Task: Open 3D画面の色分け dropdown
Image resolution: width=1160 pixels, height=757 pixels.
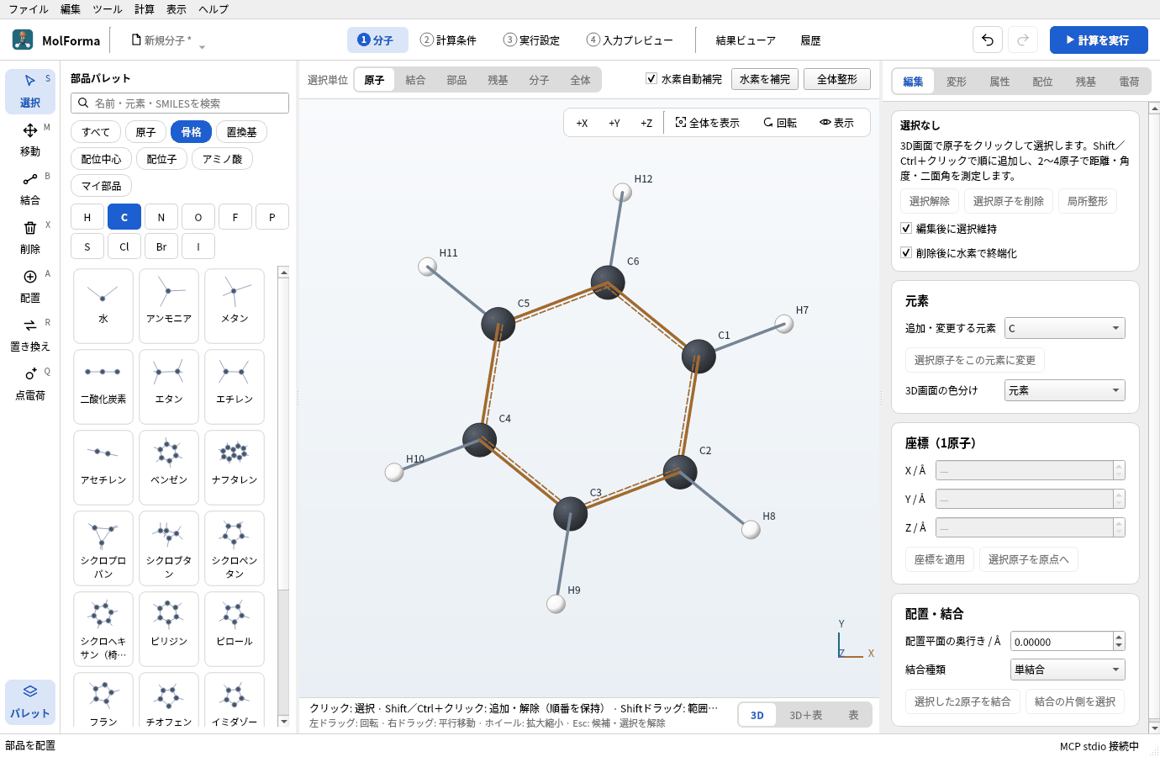Action: pos(1064,390)
